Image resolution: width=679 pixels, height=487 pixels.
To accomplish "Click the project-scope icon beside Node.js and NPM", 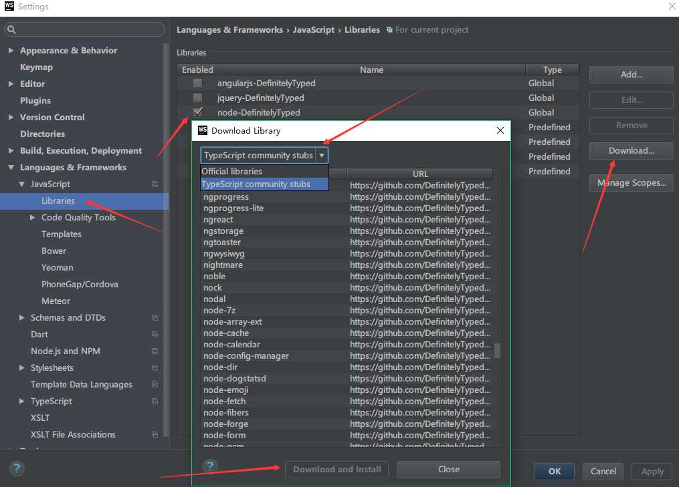I will (x=155, y=351).
